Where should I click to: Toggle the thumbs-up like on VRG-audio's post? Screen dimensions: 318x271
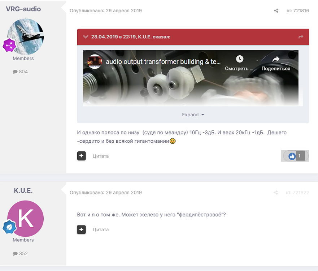292,156
